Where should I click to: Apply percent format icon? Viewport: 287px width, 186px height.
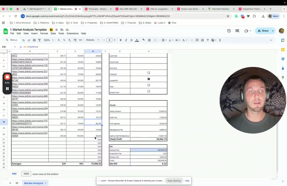pos(64,40)
